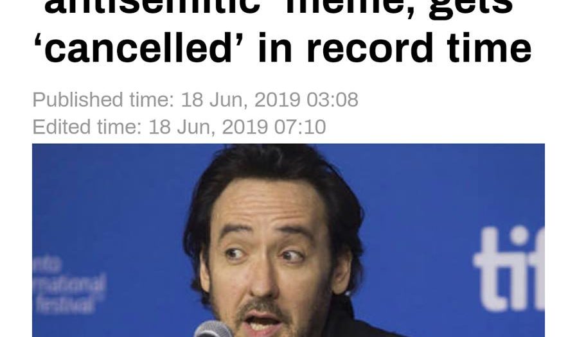
Task: Click the blurred "international festival" text in the photo
Action: tap(69, 286)
